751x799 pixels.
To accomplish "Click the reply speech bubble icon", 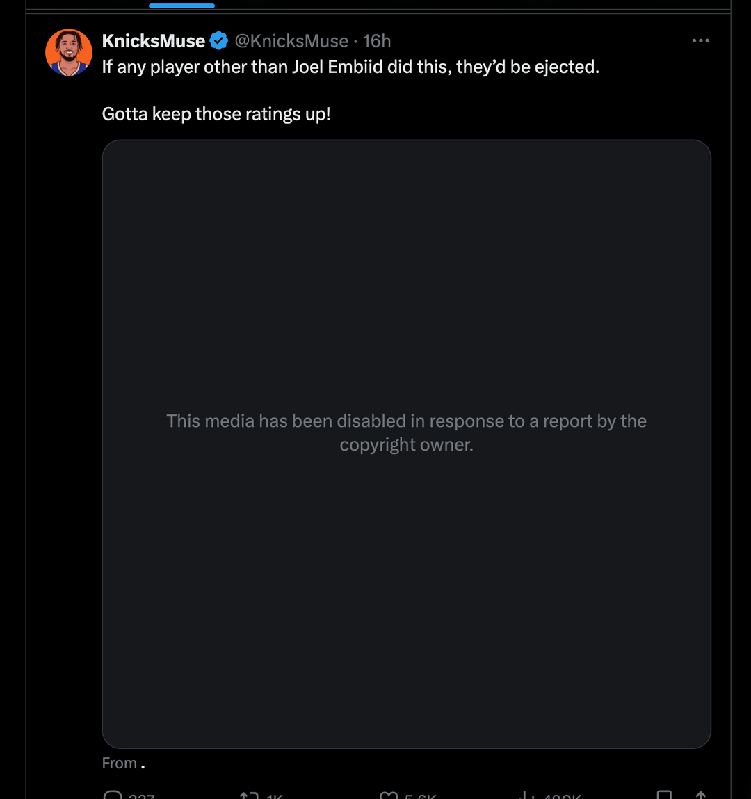I will click(x=113, y=795).
